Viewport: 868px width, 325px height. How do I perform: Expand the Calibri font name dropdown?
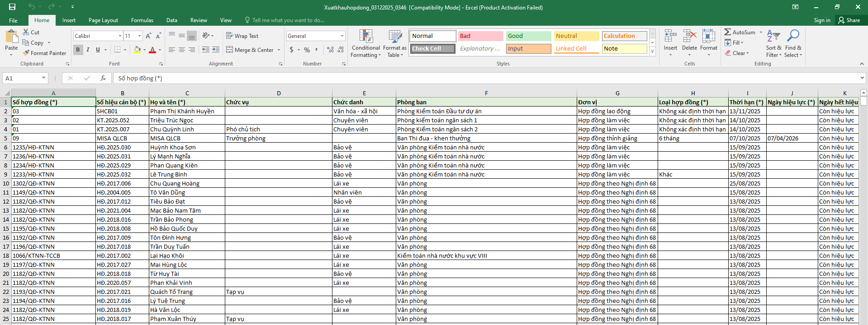(x=120, y=36)
